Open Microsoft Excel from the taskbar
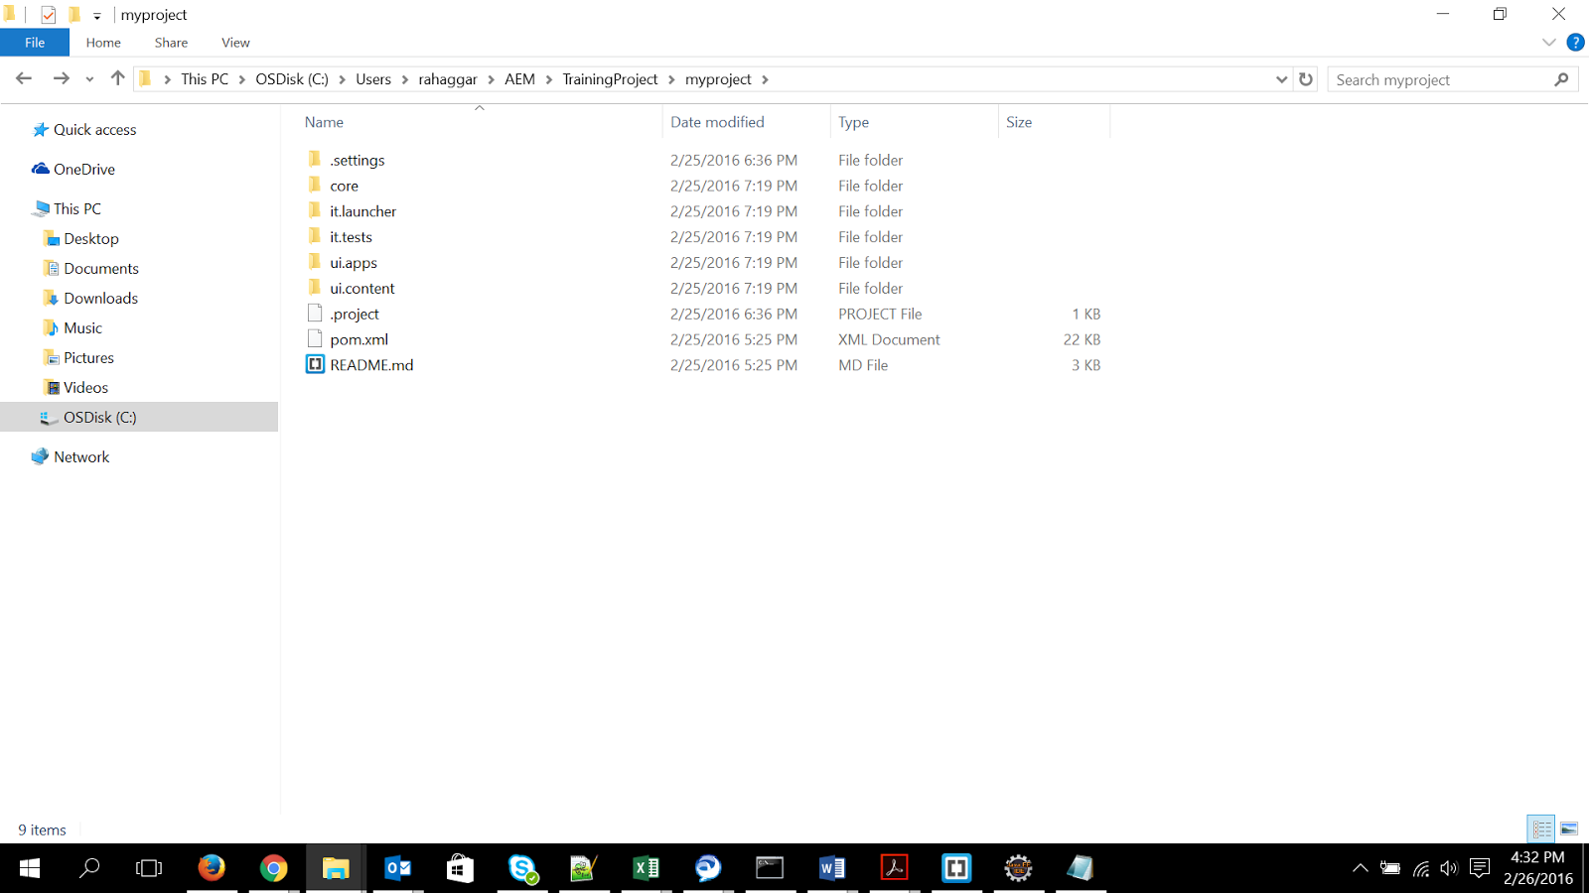This screenshot has height=893, width=1589. click(x=646, y=868)
